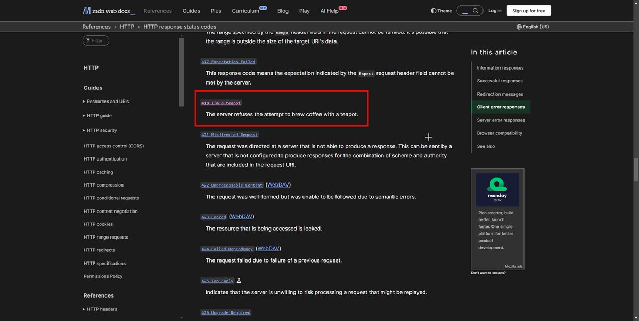Jump to Successful responses section
639x321 pixels.
(499, 81)
